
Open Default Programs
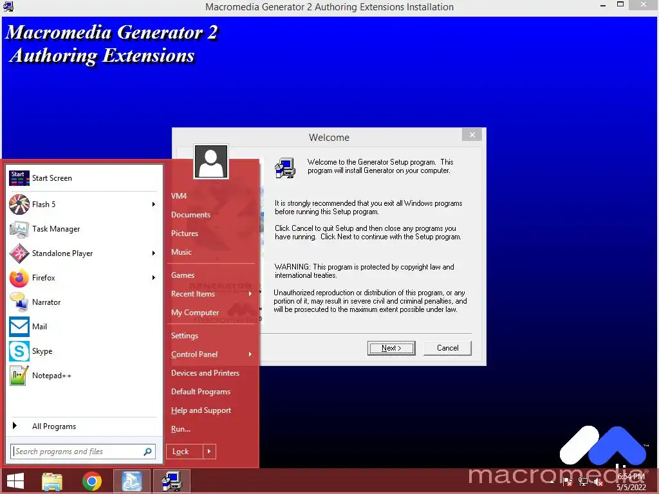(x=201, y=392)
